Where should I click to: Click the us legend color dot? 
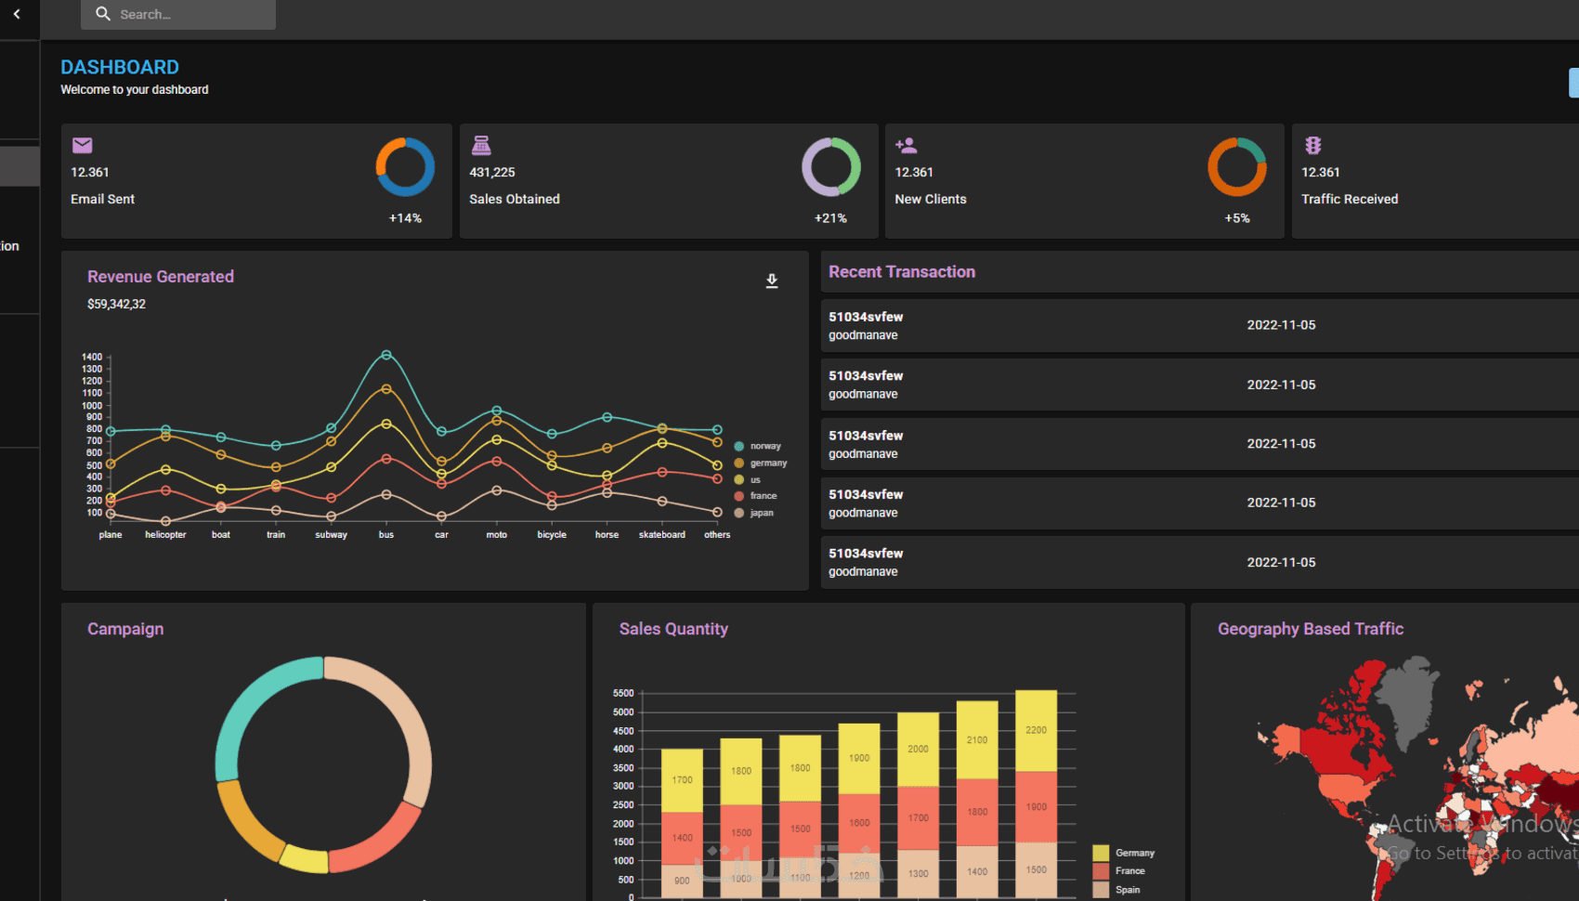[739, 480]
